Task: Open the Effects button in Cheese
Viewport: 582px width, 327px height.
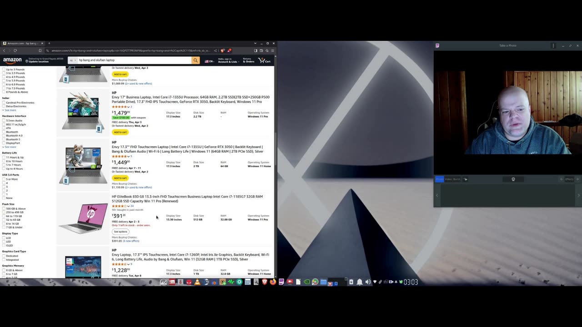Action: pos(568,179)
